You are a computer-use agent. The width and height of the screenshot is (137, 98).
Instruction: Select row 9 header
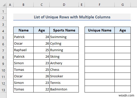(x=3, y=63)
